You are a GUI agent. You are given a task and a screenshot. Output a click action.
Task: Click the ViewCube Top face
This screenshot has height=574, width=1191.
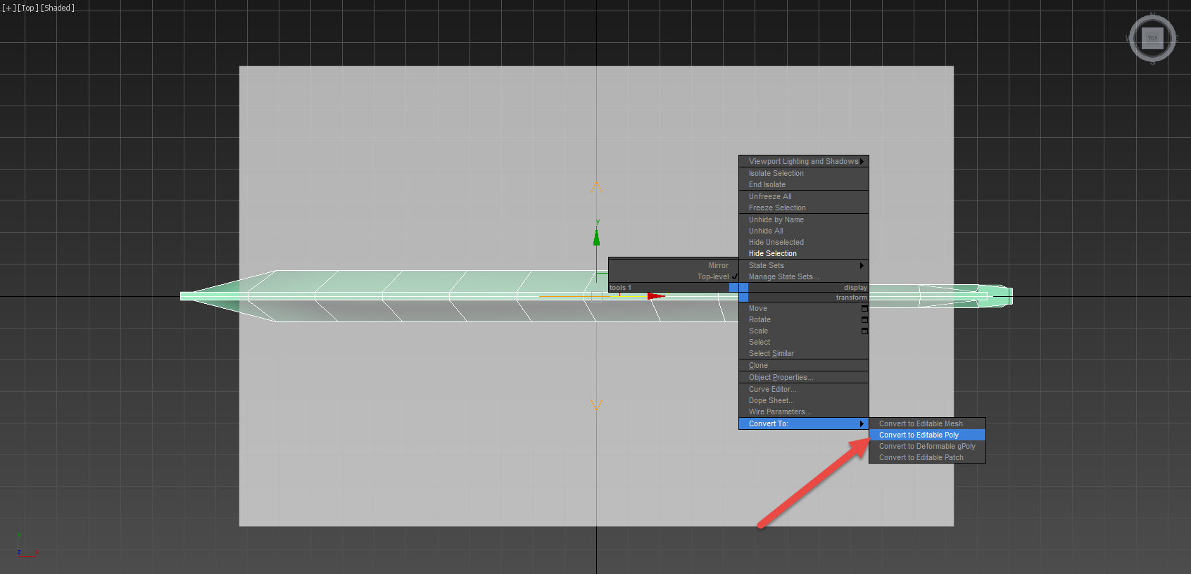tap(1152, 38)
